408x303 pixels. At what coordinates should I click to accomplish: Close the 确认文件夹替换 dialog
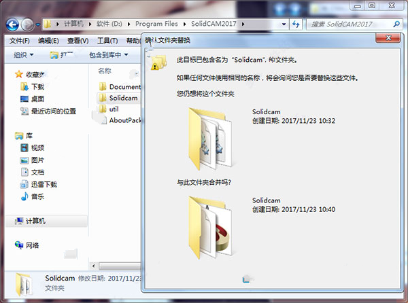coord(388,38)
